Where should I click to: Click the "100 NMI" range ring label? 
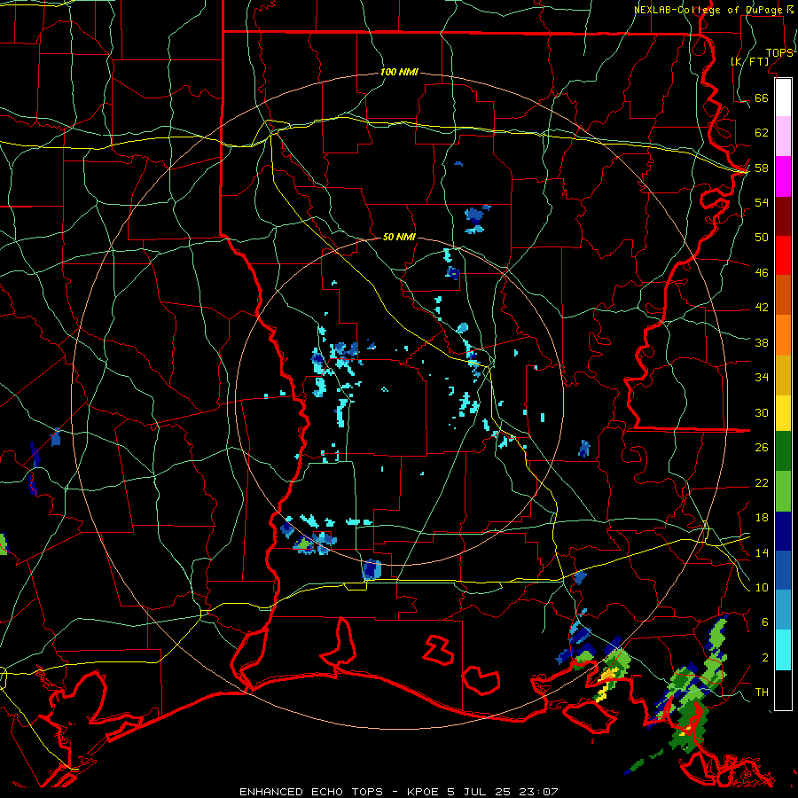coord(399,73)
